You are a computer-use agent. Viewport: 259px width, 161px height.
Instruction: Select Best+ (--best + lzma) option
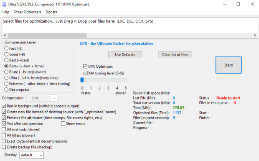(x=24, y=66)
